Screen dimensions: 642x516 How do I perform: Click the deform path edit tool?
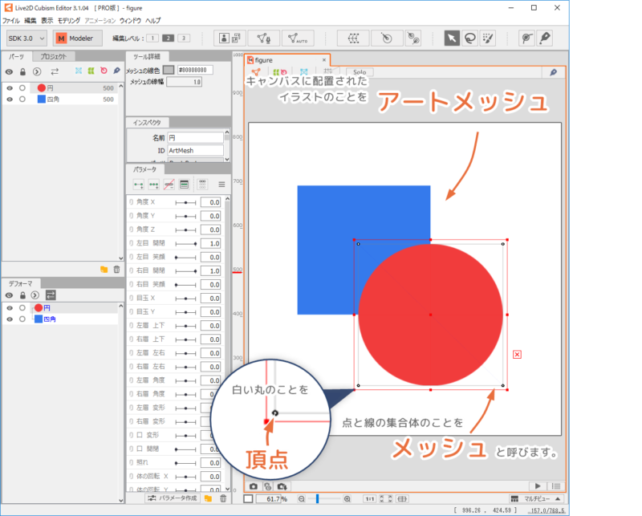pyautogui.click(x=526, y=38)
